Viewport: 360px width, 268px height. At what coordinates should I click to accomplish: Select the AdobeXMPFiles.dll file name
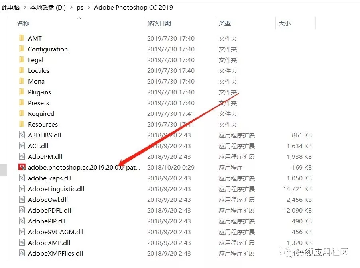click(x=55, y=254)
